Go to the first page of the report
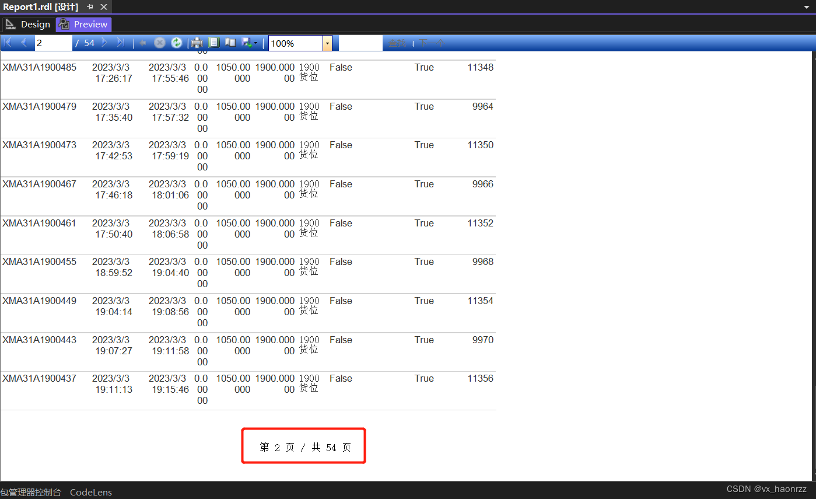The height and width of the screenshot is (499, 816). pyautogui.click(x=8, y=42)
